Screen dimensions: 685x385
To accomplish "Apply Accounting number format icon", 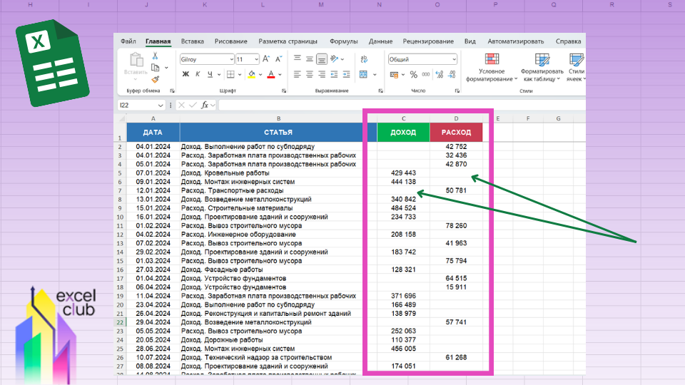I will click(x=394, y=75).
